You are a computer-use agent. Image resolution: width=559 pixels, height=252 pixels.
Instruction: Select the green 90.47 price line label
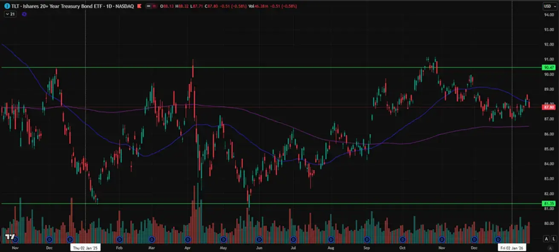[548, 67]
